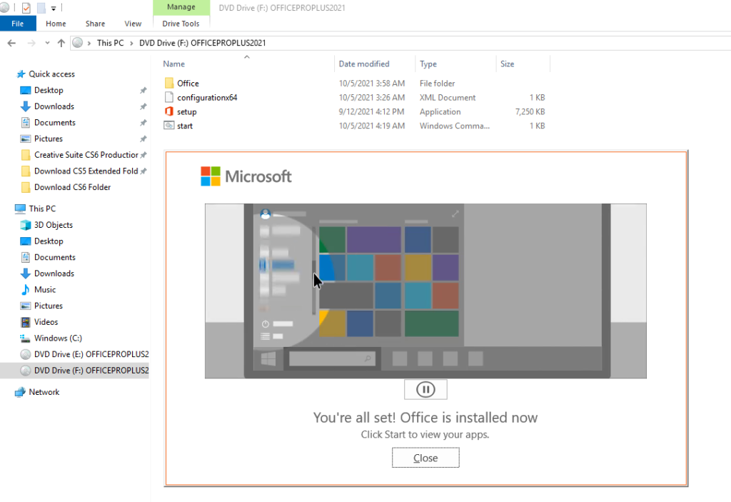The width and height of the screenshot is (731, 502).
Task: Click the Forward arrow button
Action: (x=31, y=43)
